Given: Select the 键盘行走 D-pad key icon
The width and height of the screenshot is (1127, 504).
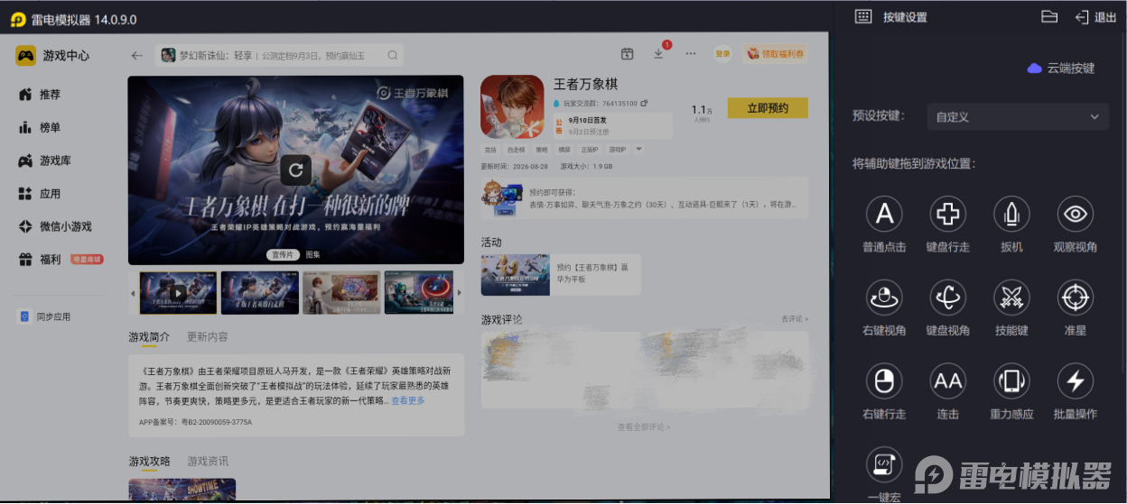Looking at the screenshot, I should click(x=947, y=214).
